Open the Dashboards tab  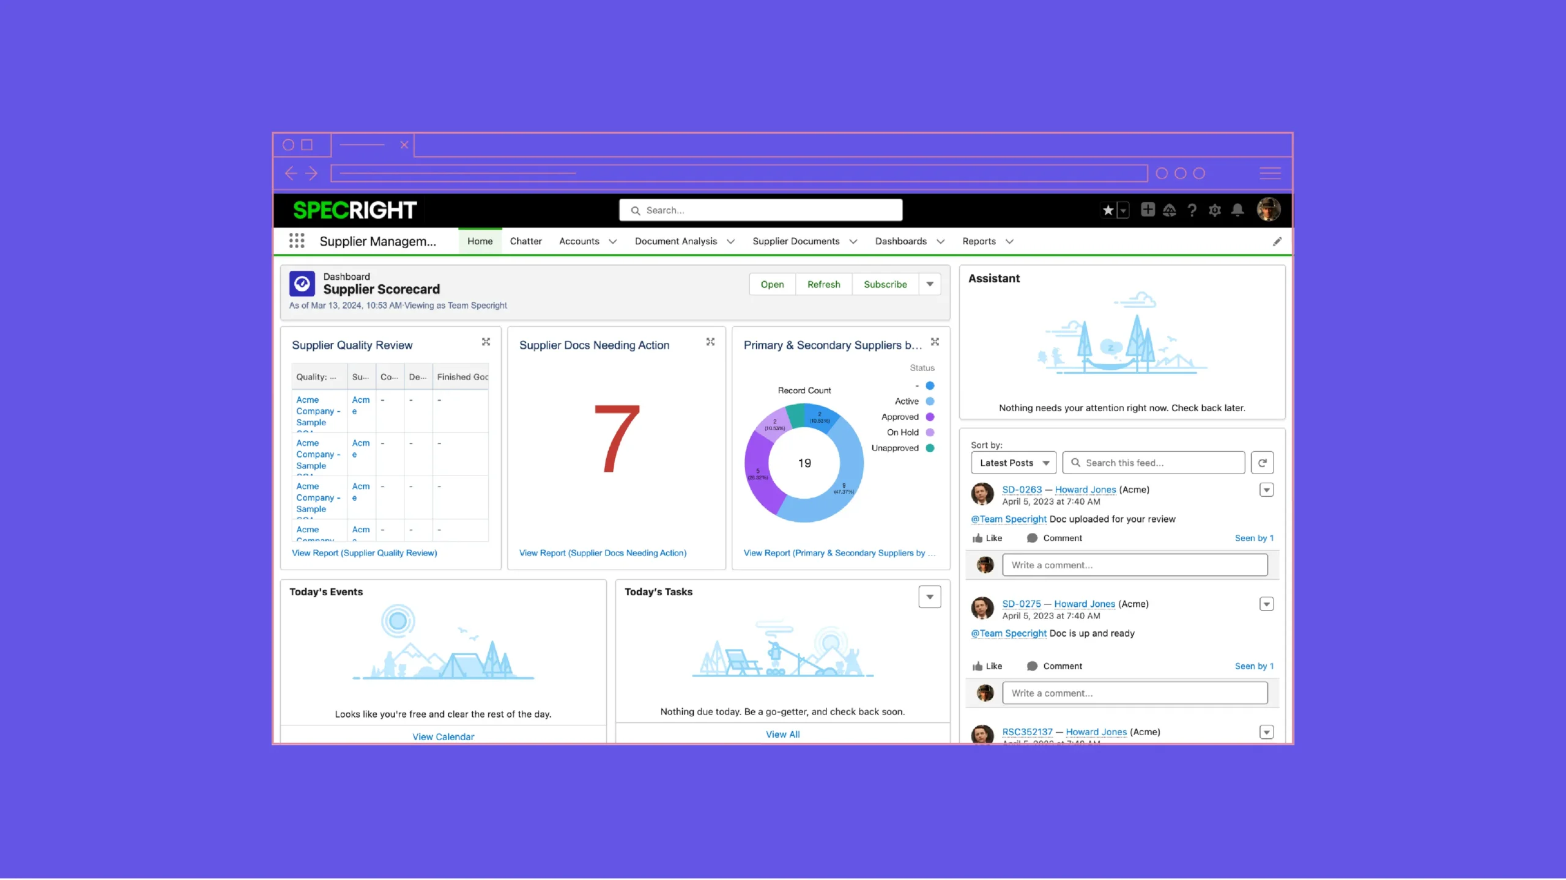point(901,241)
